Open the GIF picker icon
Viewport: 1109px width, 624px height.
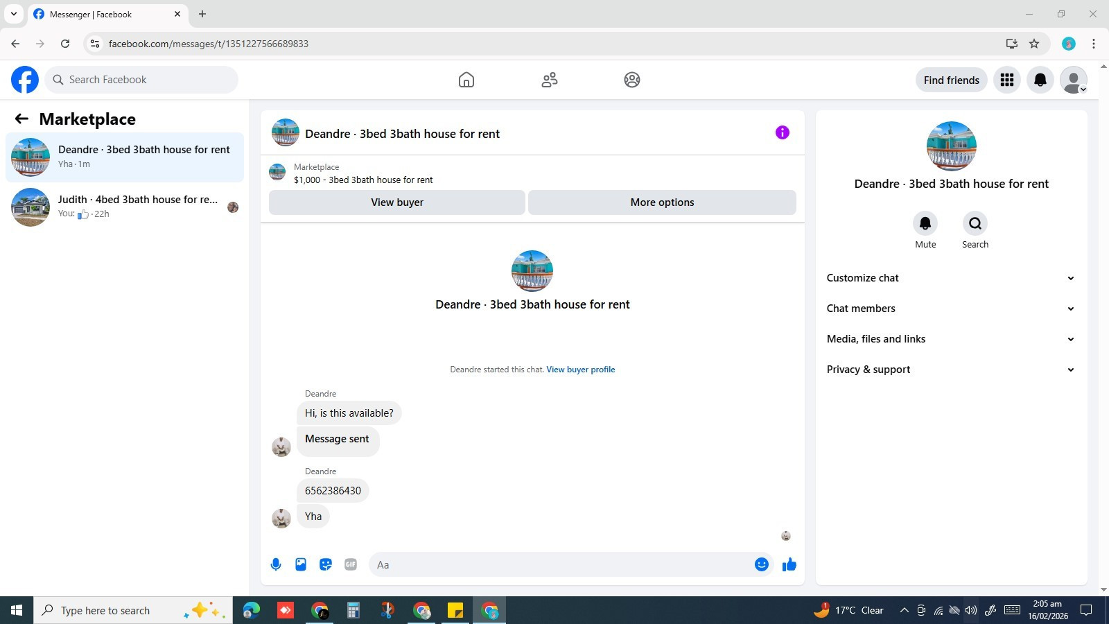[x=351, y=564]
